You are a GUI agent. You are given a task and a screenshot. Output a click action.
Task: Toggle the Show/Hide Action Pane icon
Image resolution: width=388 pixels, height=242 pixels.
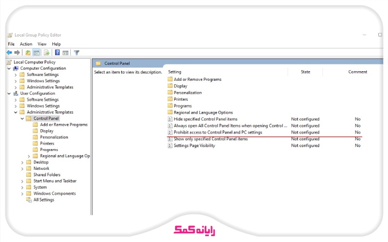click(65, 53)
